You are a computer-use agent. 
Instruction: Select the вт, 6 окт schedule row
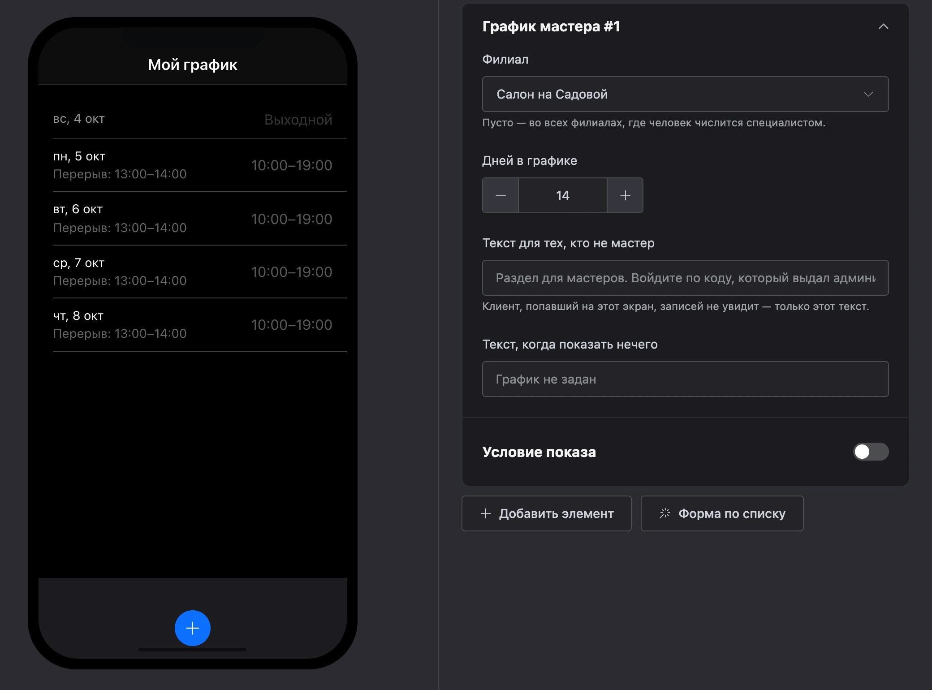click(x=193, y=219)
